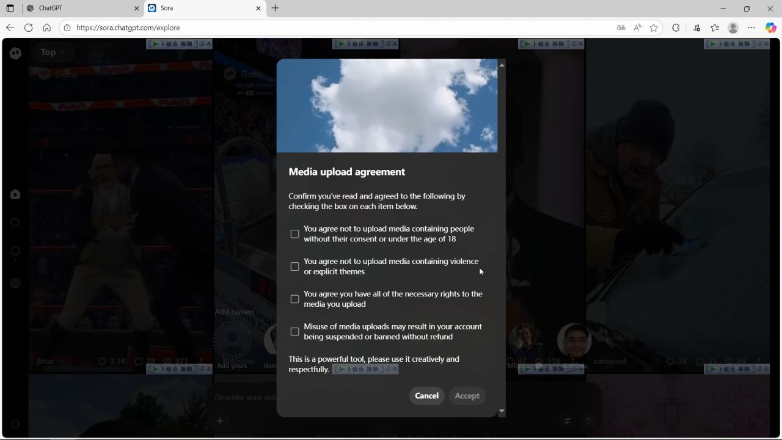Click the send arrow in the prompt bar
Viewport: 782px width, 440px height.
[x=588, y=420]
